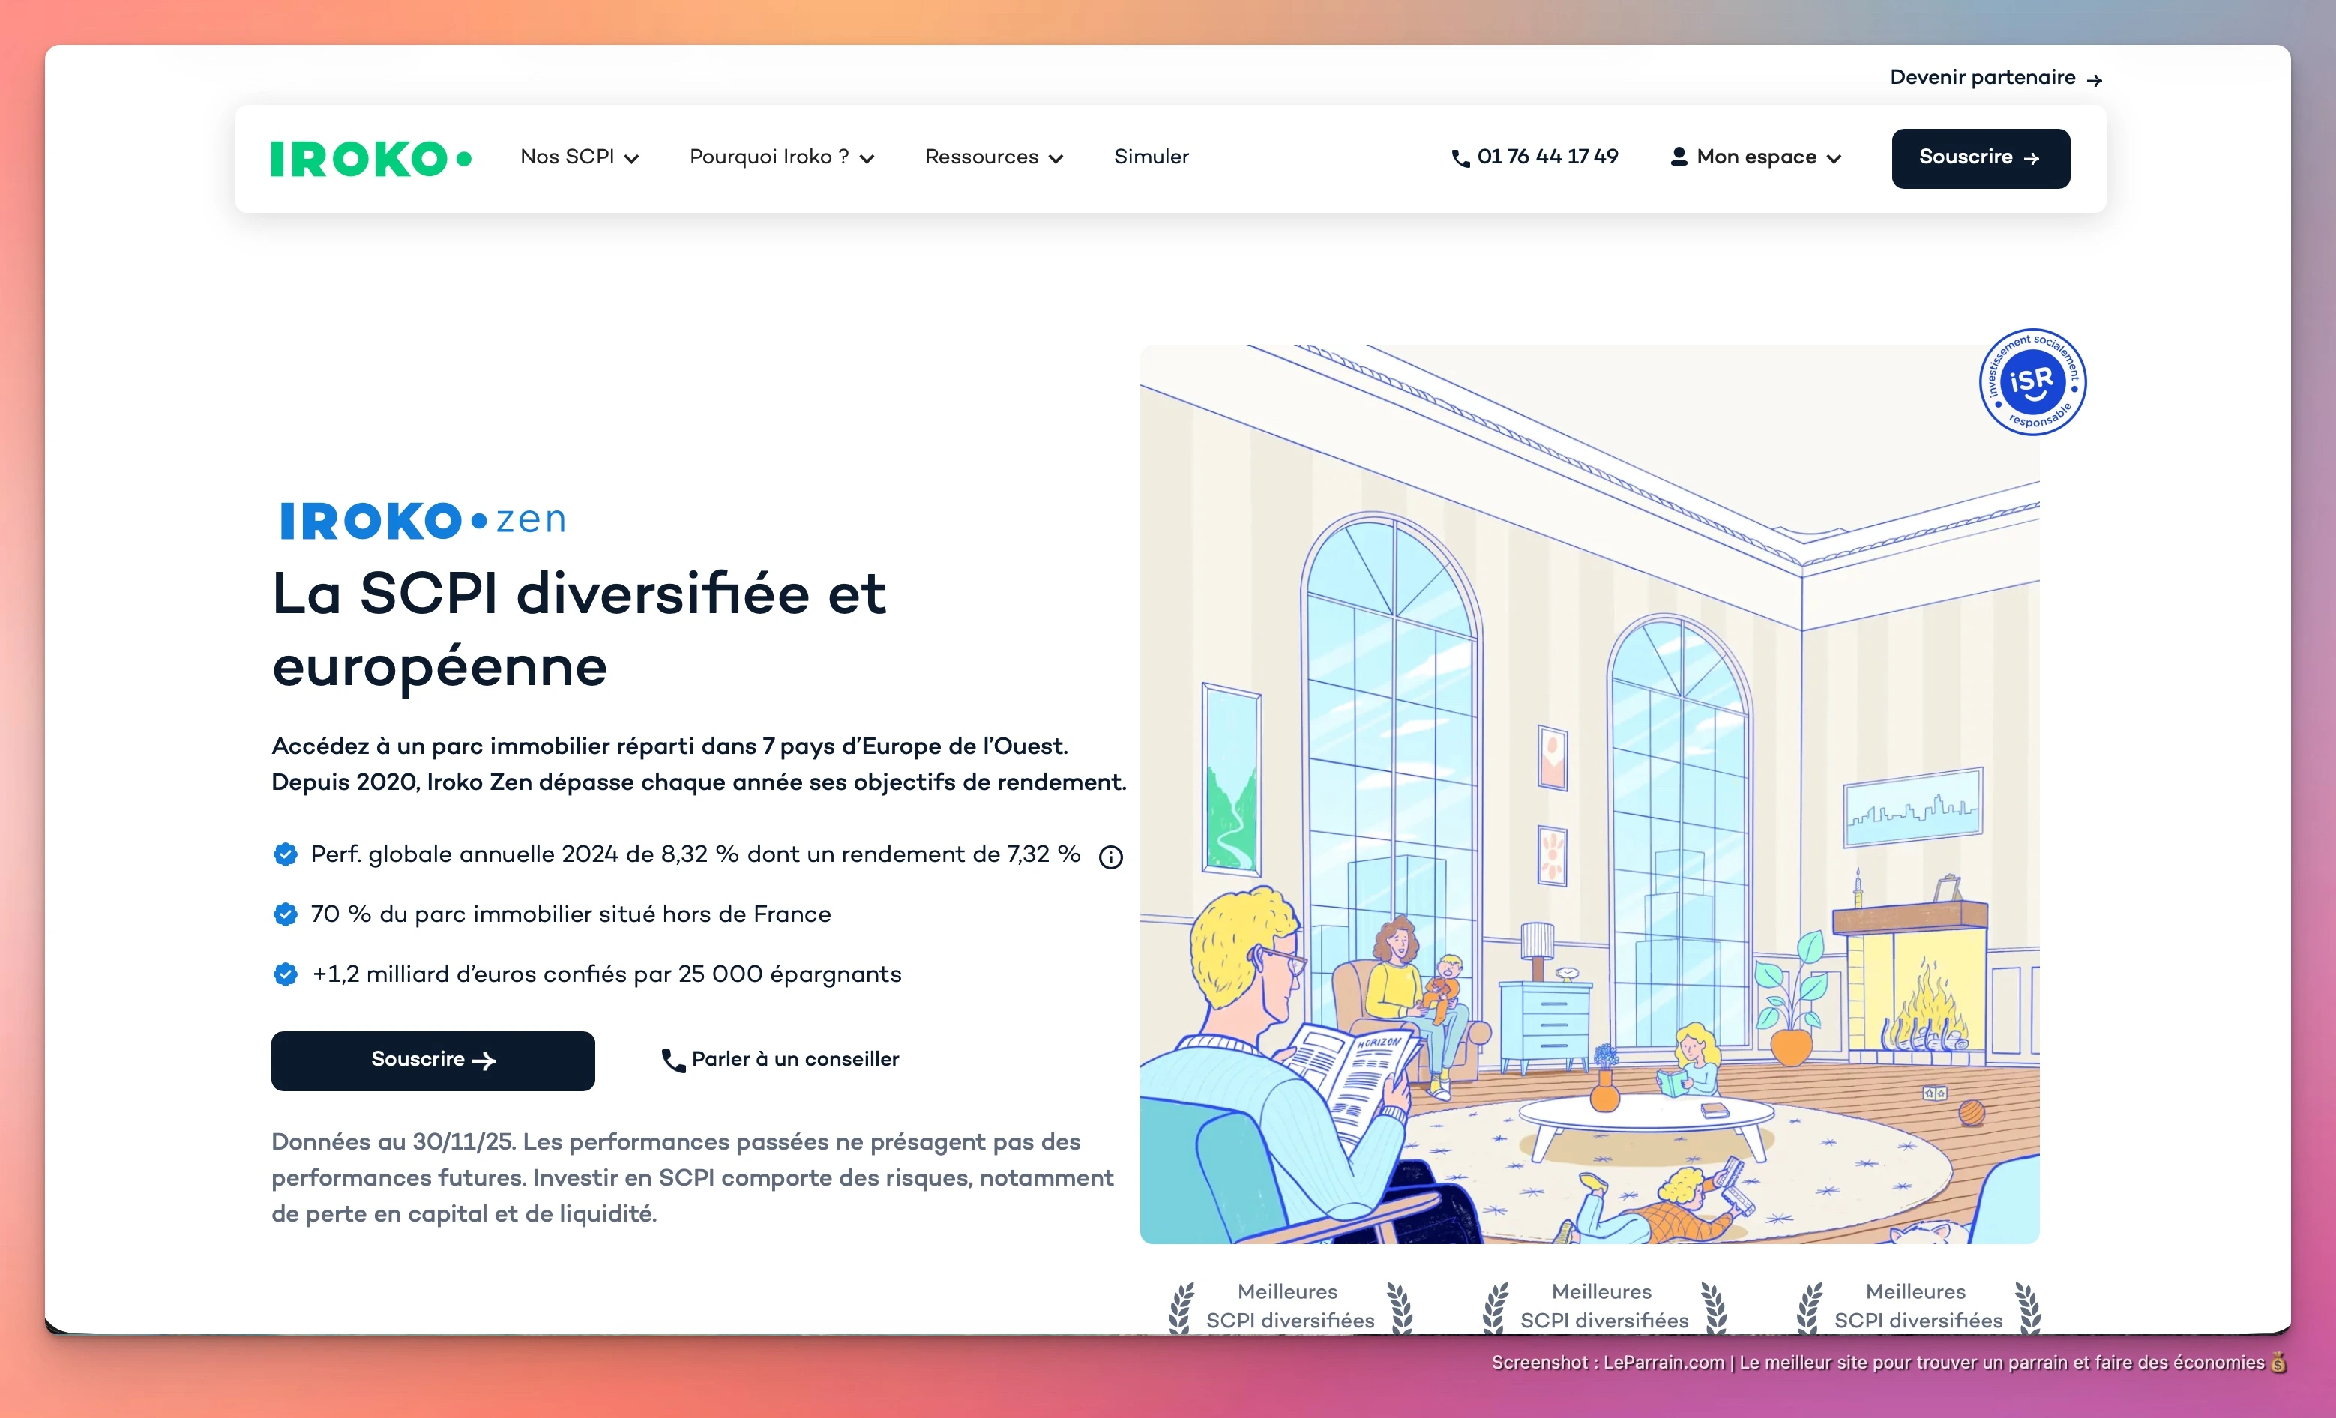Click the blue check badge beside Perf. globale annuelle

click(x=286, y=854)
